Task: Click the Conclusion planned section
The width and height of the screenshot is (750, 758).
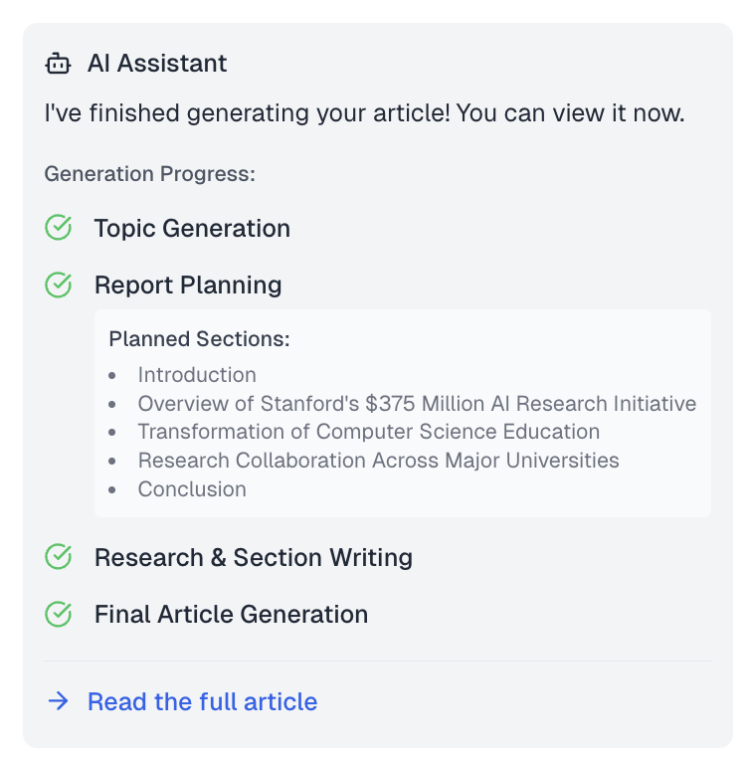Action: pos(192,489)
